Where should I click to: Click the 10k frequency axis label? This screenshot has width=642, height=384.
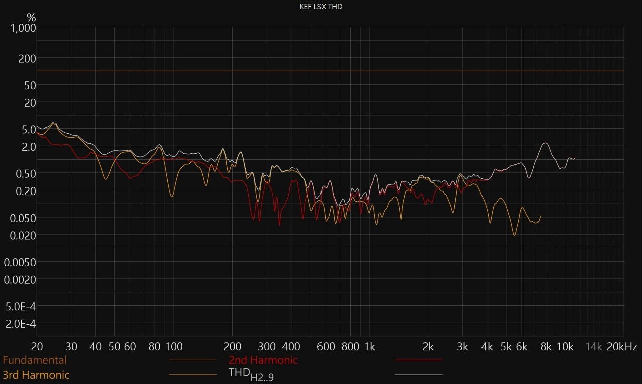point(565,347)
